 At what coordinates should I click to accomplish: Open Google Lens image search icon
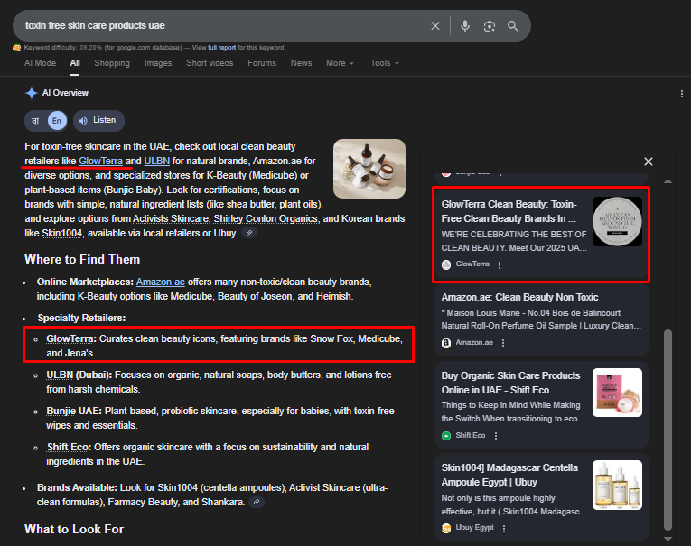click(490, 26)
